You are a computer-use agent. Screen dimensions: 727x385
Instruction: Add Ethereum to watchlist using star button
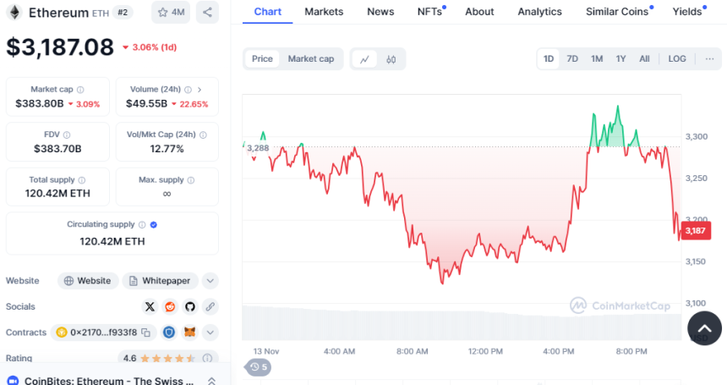(x=172, y=13)
